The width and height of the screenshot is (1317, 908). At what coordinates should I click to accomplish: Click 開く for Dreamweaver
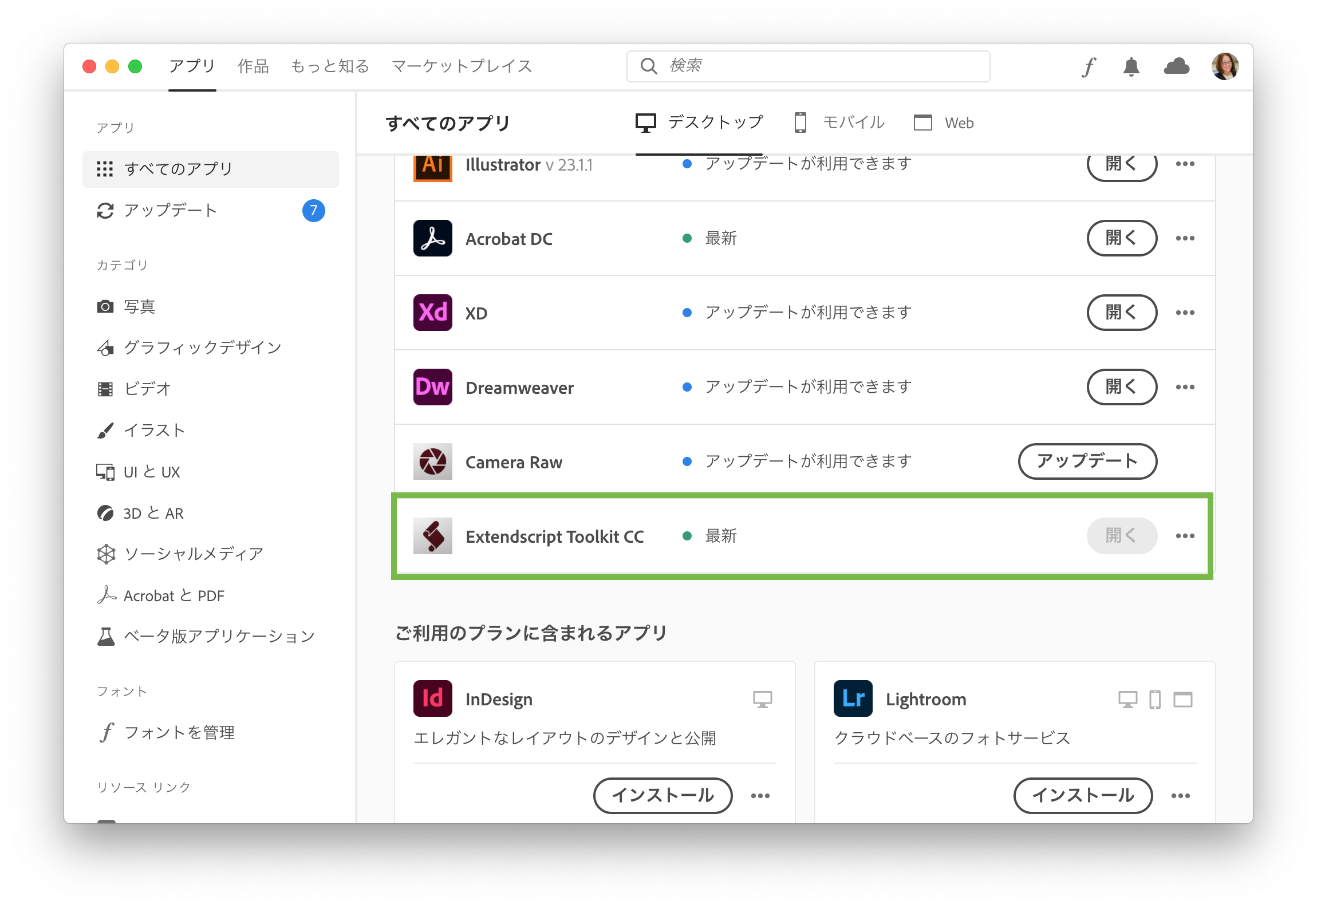pyautogui.click(x=1122, y=387)
